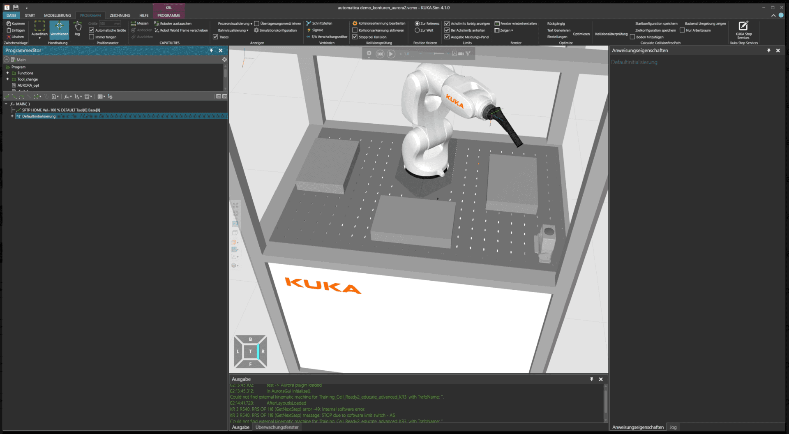
Task: Enable Kollisionserkennung aktivieren checkbox
Action: pyautogui.click(x=355, y=30)
